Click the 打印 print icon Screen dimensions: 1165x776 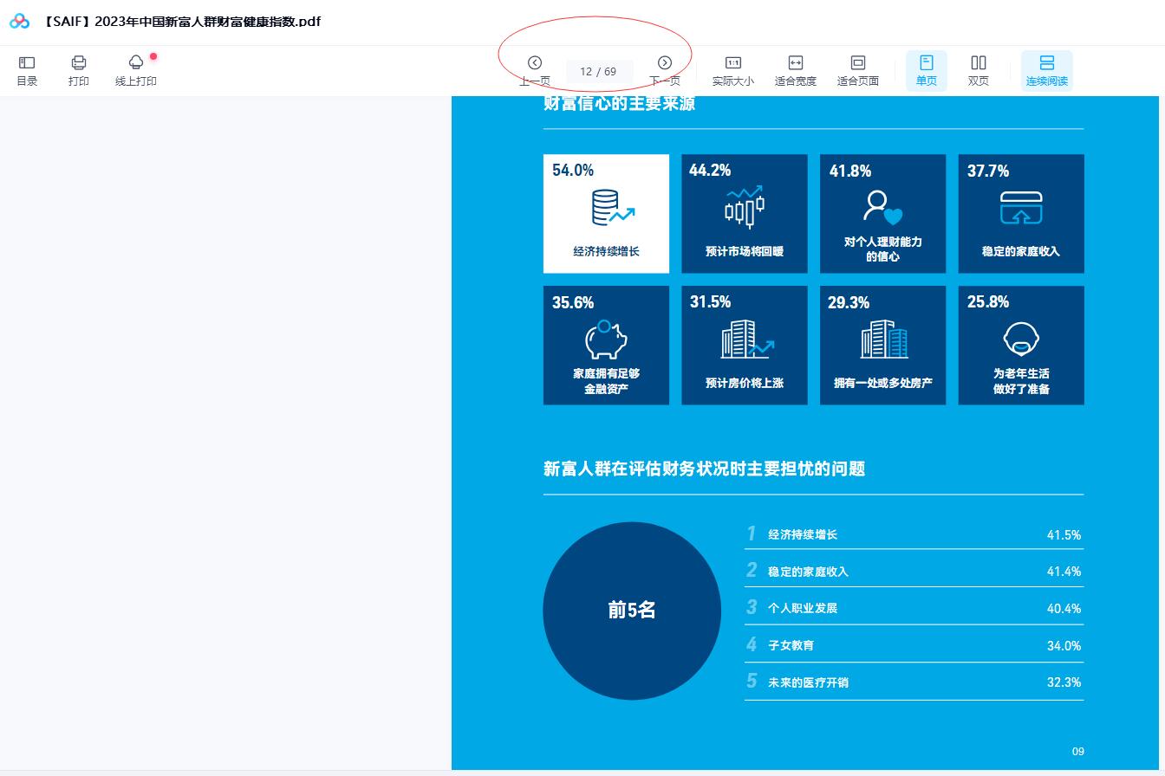[x=79, y=70]
